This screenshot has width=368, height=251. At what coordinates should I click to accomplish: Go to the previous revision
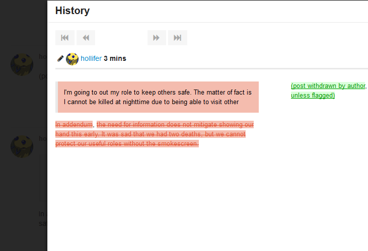[x=86, y=38]
